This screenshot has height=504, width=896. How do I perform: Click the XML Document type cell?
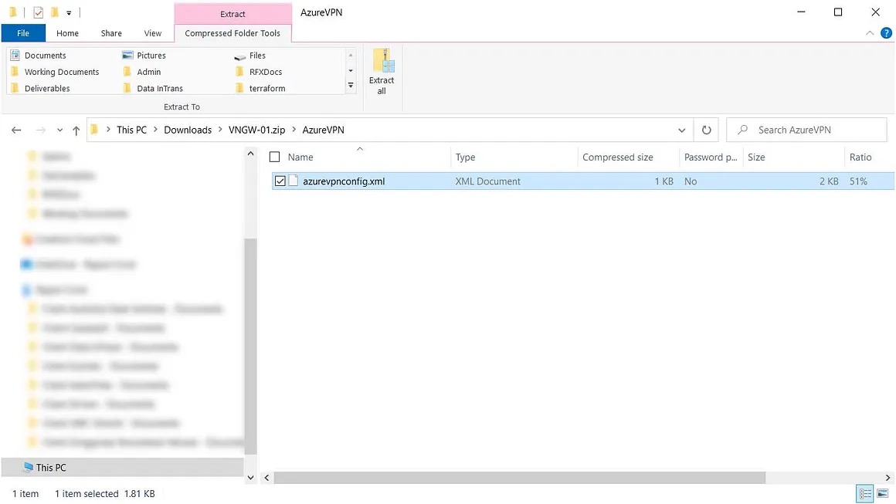(487, 181)
